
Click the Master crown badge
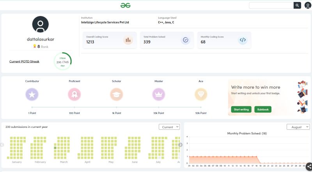tap(158, 94)
